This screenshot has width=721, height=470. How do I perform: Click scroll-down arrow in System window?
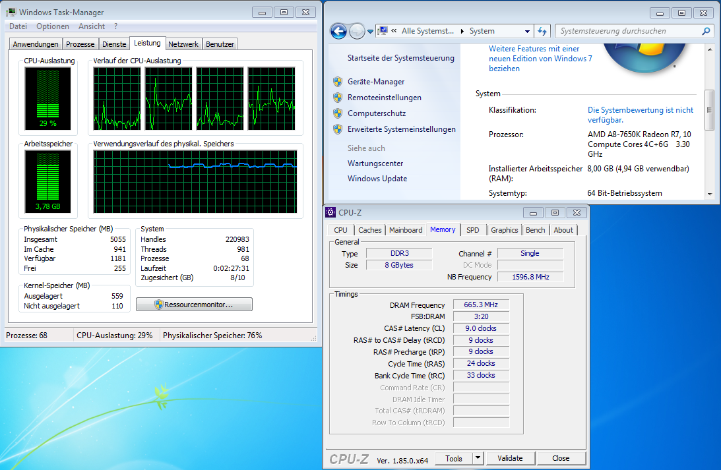710,194
